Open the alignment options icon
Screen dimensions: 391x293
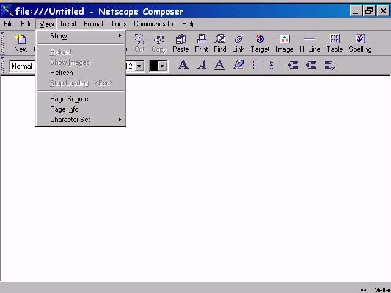tap(329, 65)
